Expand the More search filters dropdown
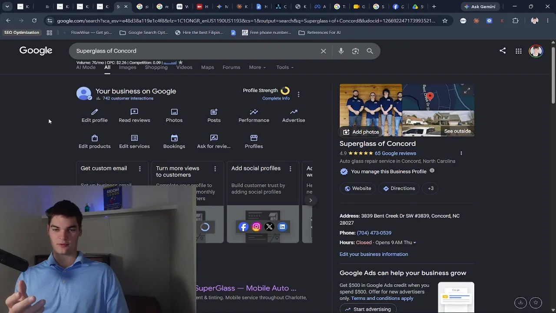Screen dimensions: 556x313 [258, 67]
